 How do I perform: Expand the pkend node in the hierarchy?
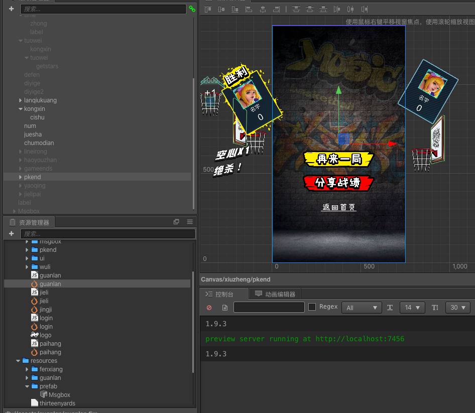pyautogui.click(x=20, y=177)
